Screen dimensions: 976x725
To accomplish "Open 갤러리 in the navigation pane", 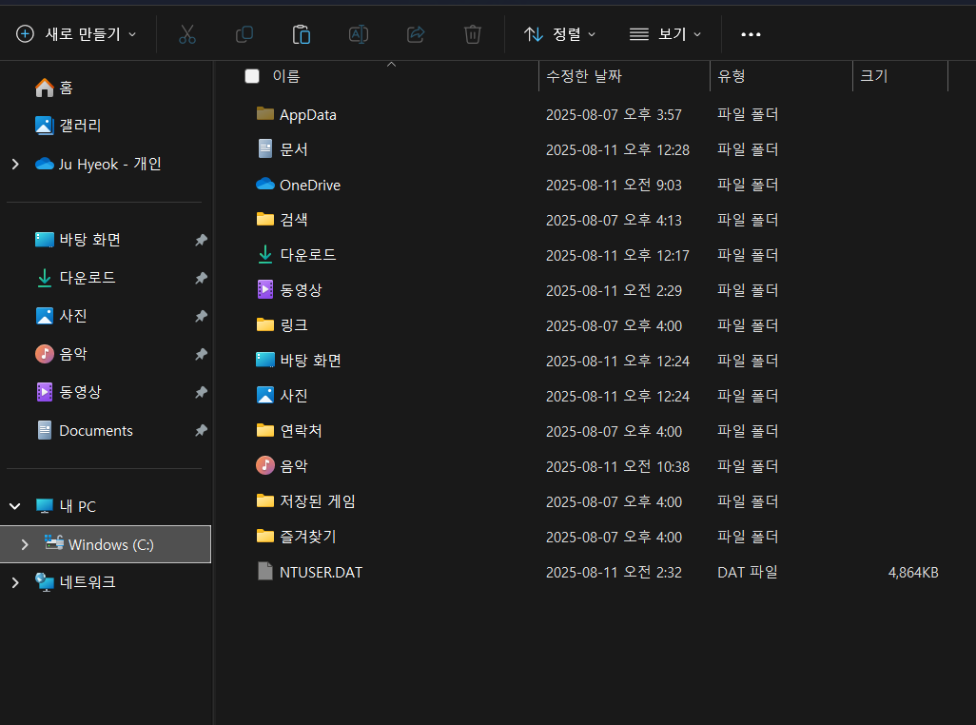I will 68,126.
